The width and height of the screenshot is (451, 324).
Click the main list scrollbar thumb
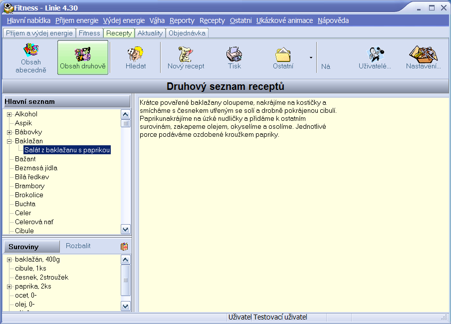[x=125, y=123]
